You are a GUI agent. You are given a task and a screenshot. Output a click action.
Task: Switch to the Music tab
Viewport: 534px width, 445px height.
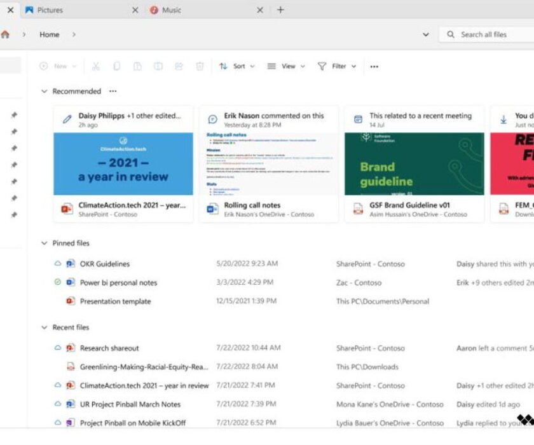tap(172, 10)
